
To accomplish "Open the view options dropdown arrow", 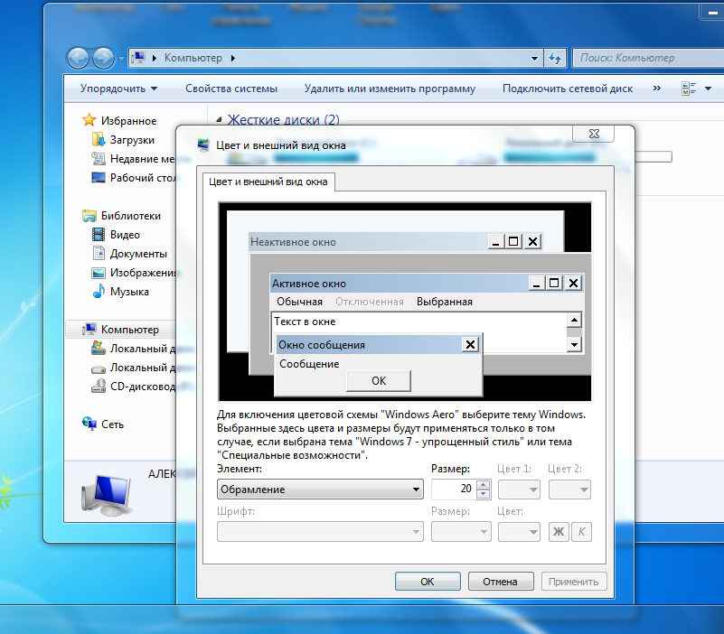I will [708, 89].
